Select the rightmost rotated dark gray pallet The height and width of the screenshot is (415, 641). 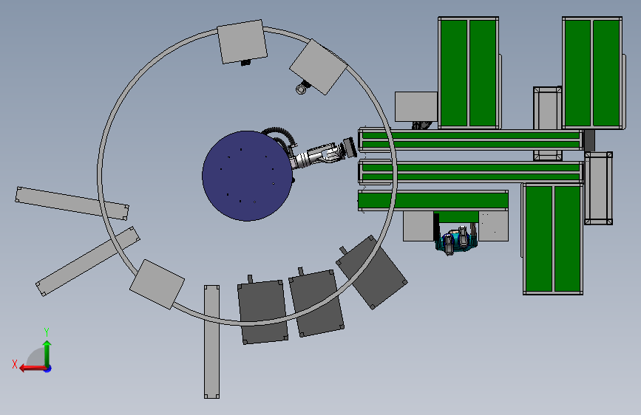tap(372, 272)
